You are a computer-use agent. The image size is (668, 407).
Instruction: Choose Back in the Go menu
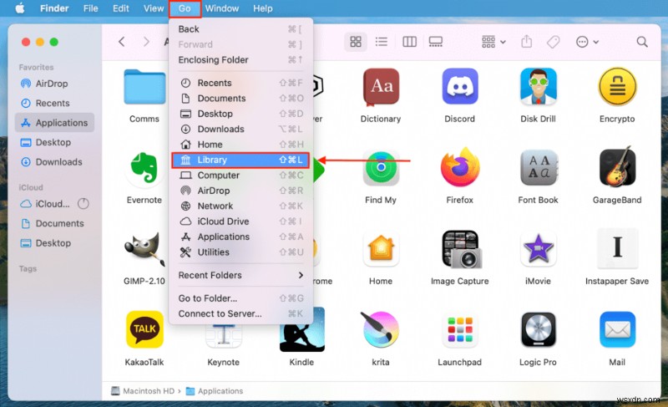(240, 29)
